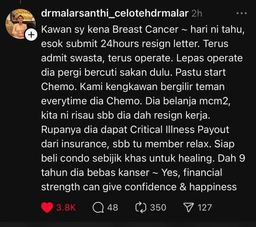
Task: Click the 'Chemo. Kami kengkawan bergilir teman' line
Action: tap(133, 87)
